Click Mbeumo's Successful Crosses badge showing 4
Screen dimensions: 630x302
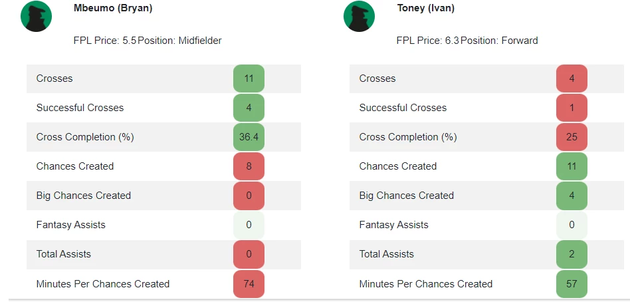[x=249, y=108]
